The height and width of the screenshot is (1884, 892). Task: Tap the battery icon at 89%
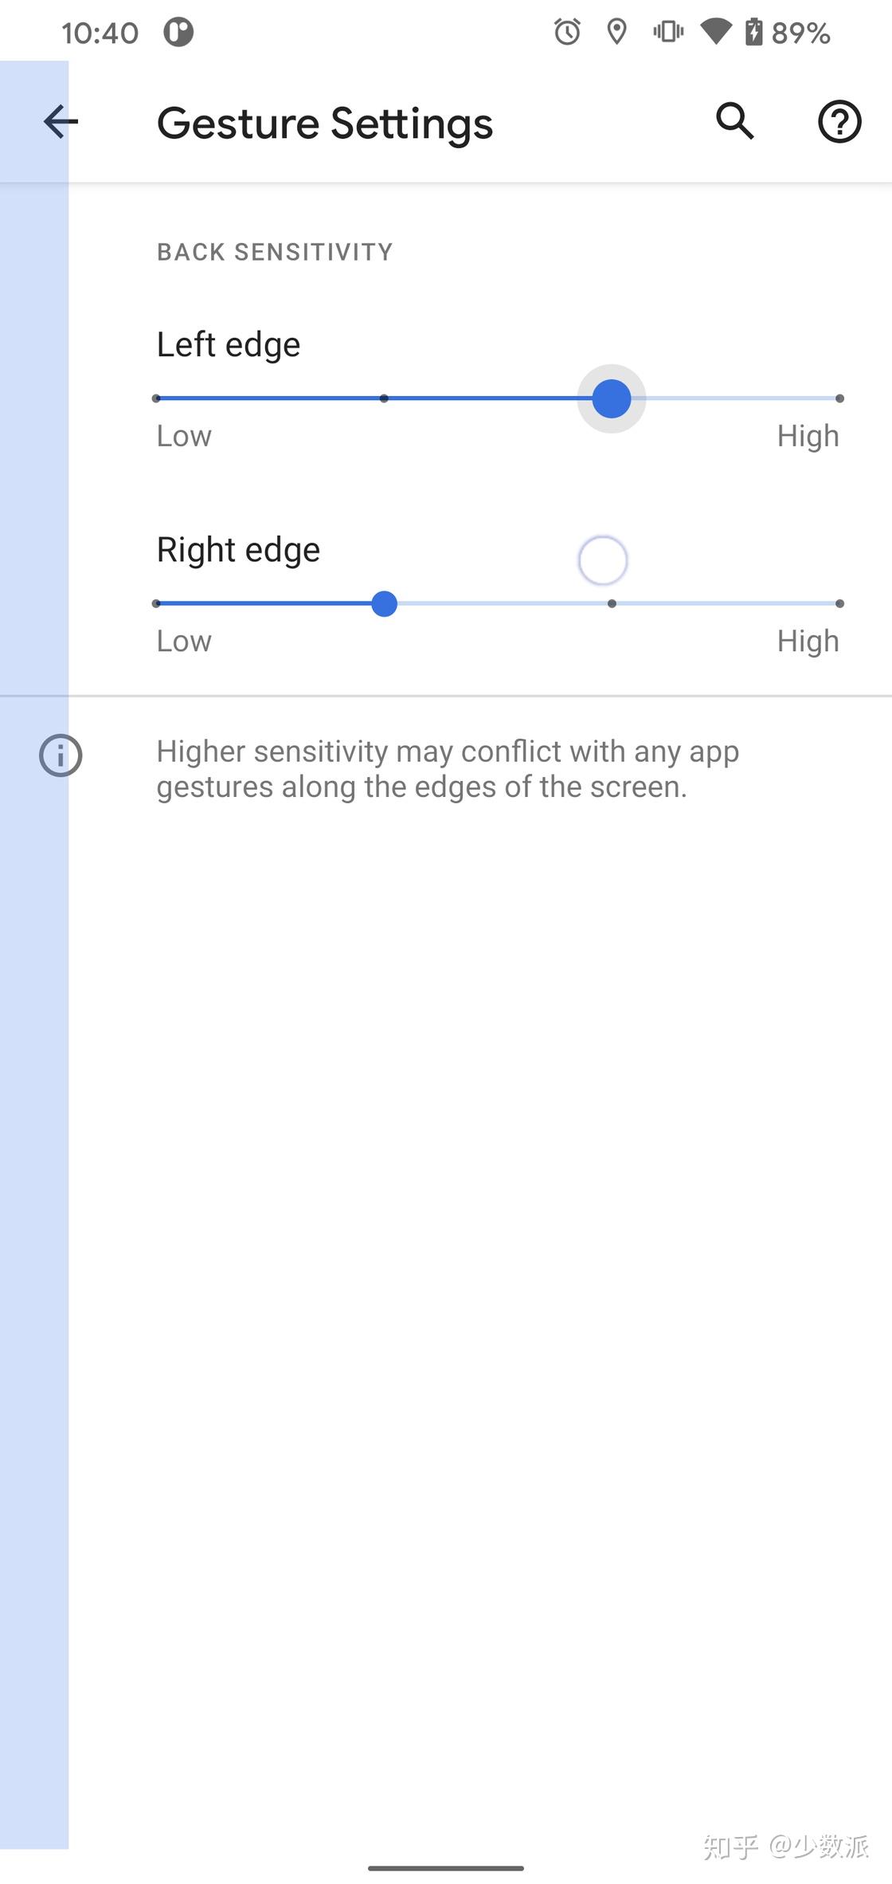[x=753, y=33]
